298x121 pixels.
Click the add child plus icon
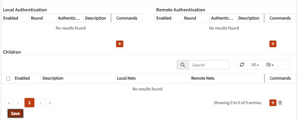tap(273, 103)
